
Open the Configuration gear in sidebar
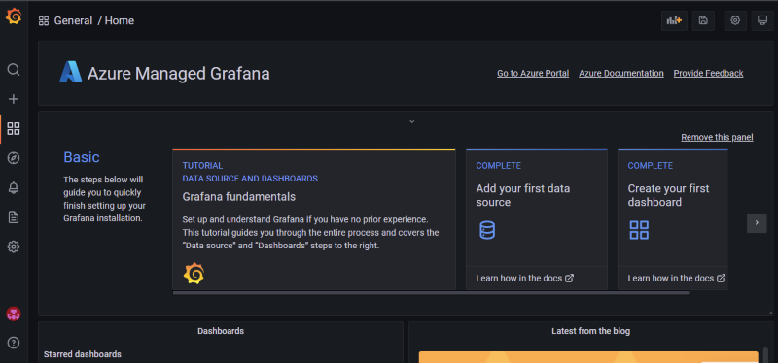coord(14,247)
